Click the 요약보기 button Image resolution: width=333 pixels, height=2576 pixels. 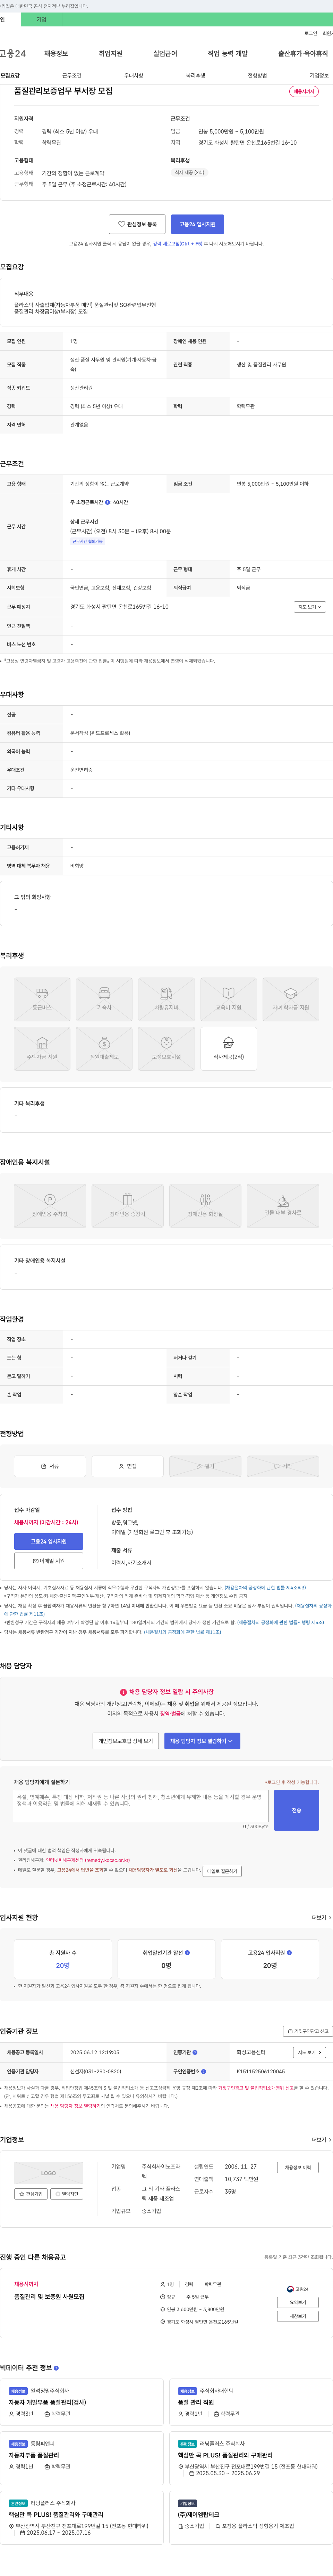297,2302
